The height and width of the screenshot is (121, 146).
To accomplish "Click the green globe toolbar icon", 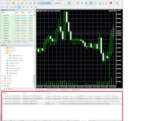I will [x=35, y=3].
